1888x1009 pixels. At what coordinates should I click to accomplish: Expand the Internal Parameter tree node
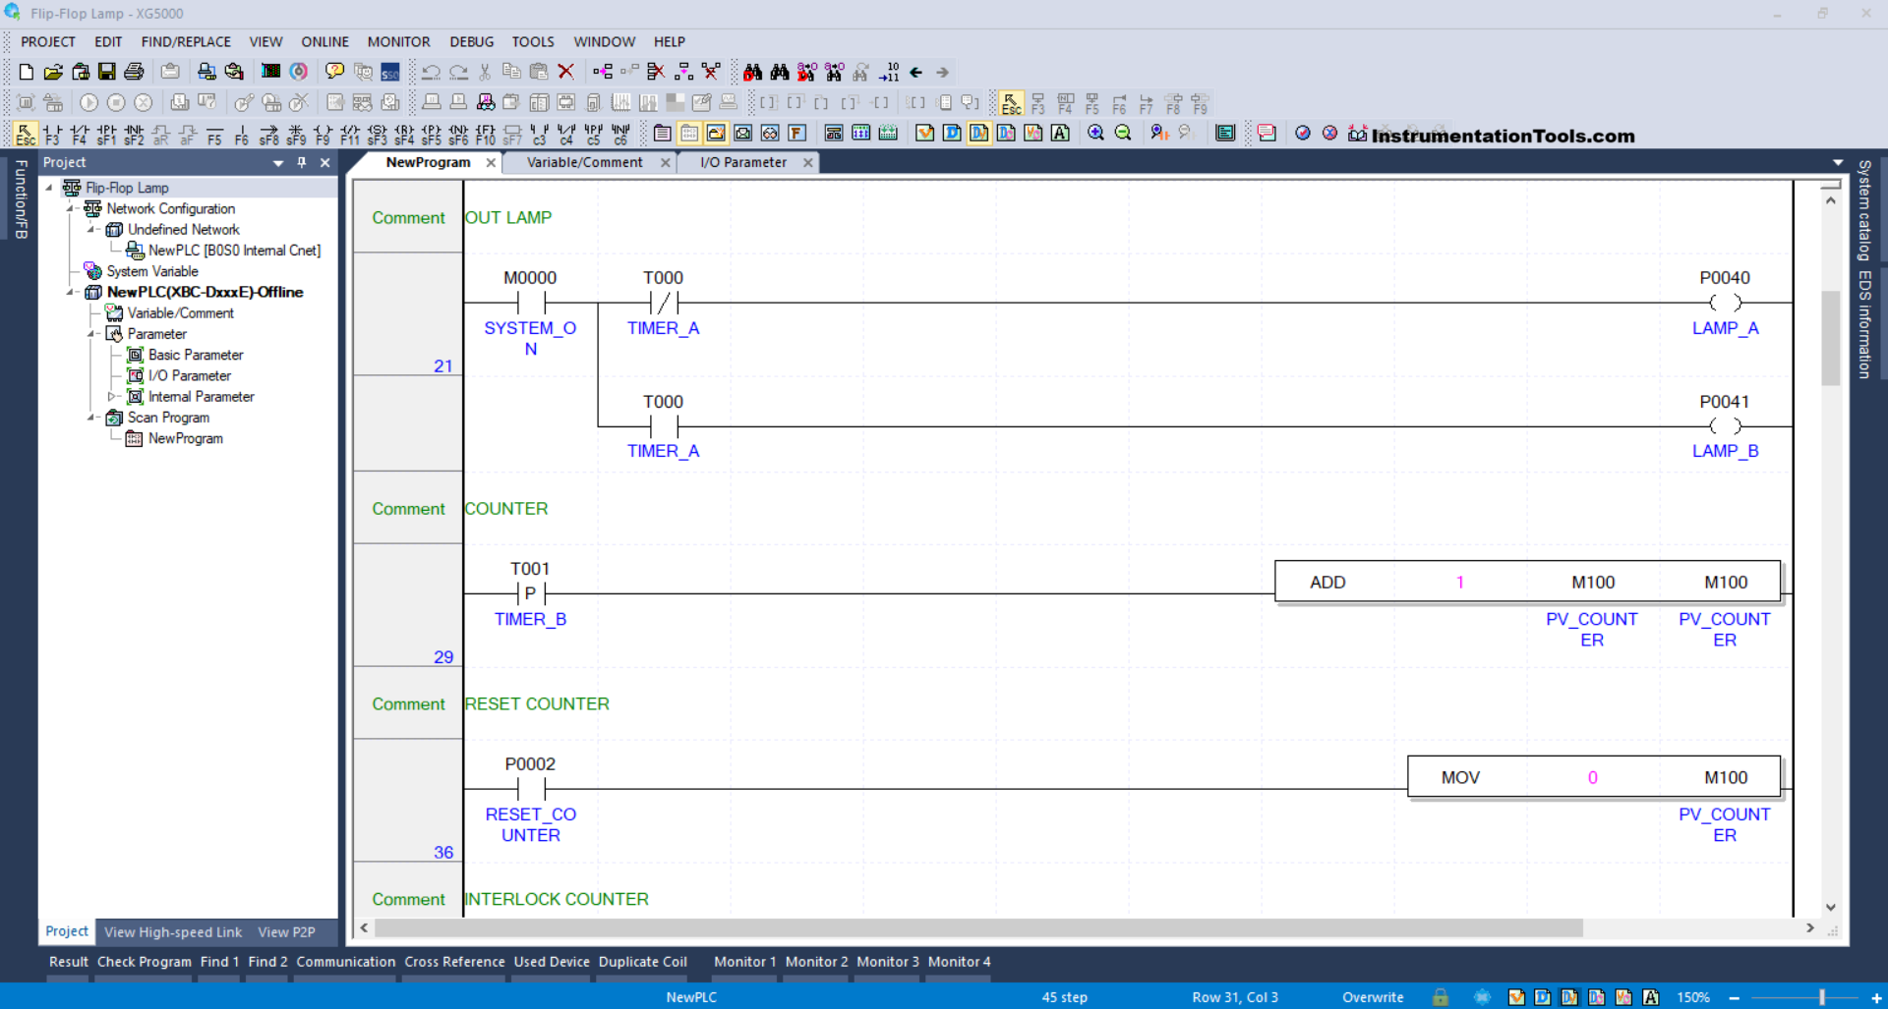click(x=111, y=397)
